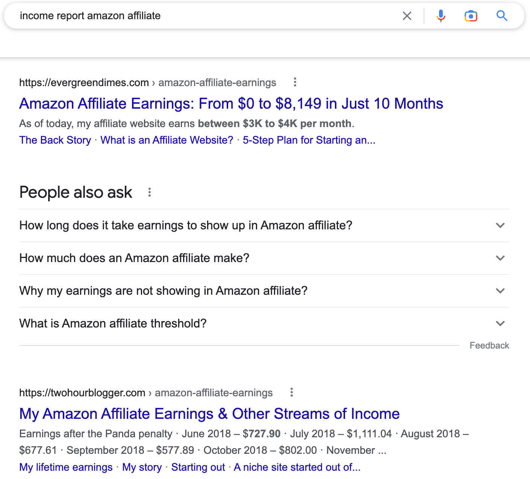Open Google Lens image search

(x=471, y=16)
